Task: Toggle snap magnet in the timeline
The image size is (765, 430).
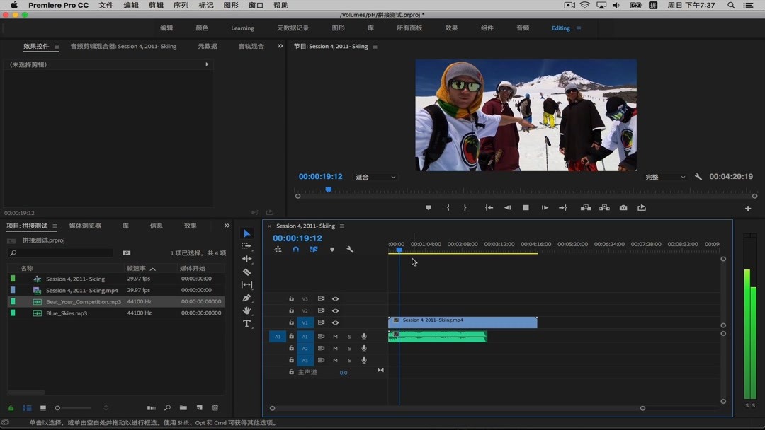Action: pos(295,250)
